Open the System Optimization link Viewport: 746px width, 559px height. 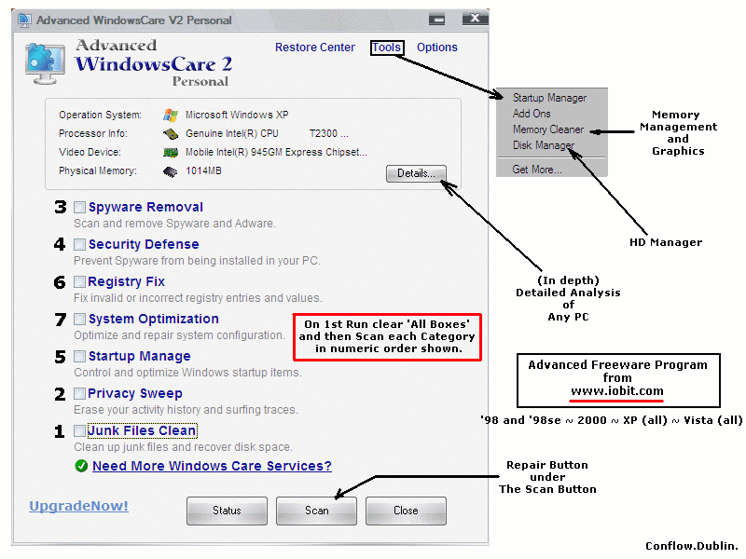[x=154, y=319]
